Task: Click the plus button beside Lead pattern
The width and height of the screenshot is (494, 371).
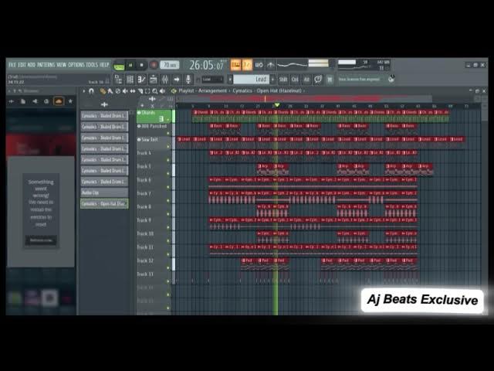Action: pos(272,79)
